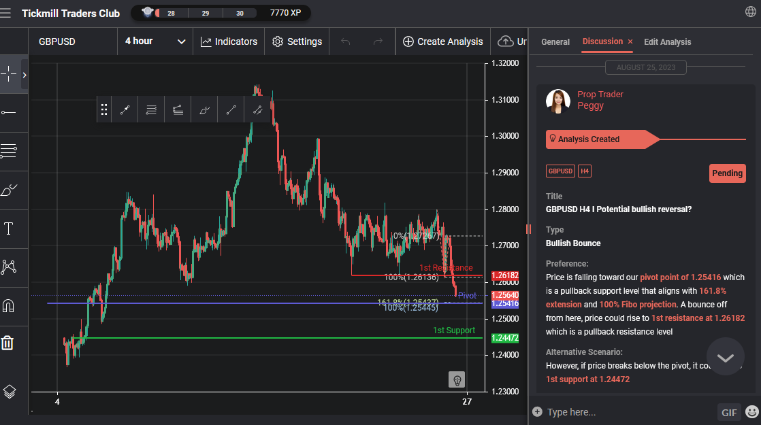
Task: Click the message plus attachment icon
Action: [537, 412]
